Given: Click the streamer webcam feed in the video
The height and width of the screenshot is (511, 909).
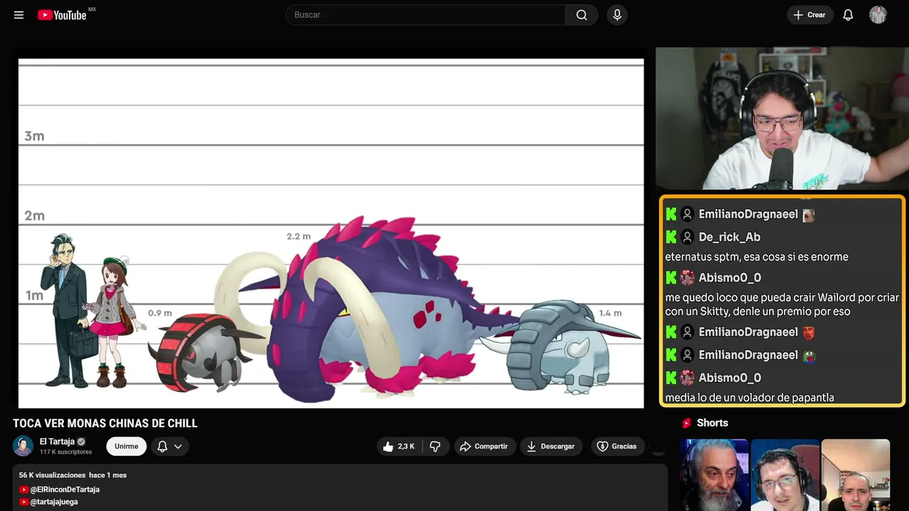Looking at the screenshot, I should [782, 119].
